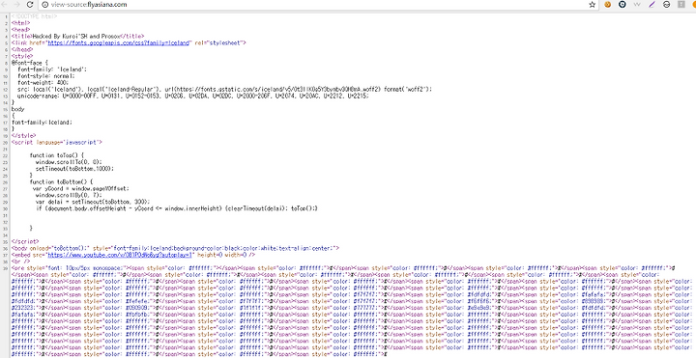Click 'var yCoord = window.pageYOffset;' line
Image resolution: width=696 pixels, height=358 pixels.
(x=81, y=189)
